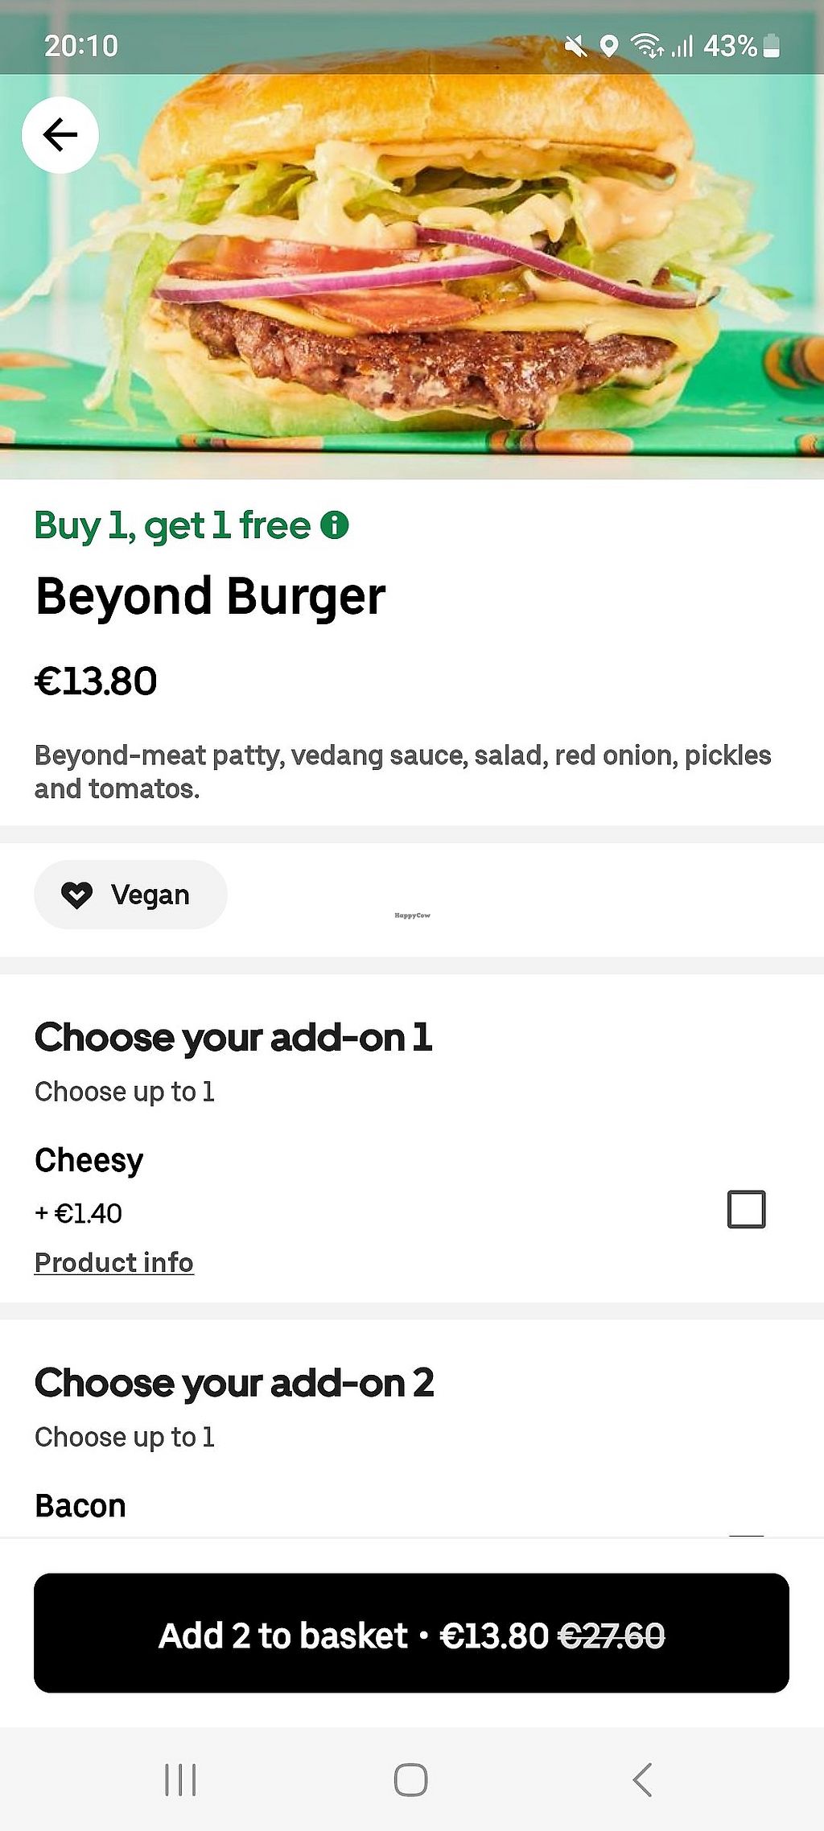Screen dimensions: 824x1831
Task: Select the Bacon add-on option
Action: (x=80, y=1506)
